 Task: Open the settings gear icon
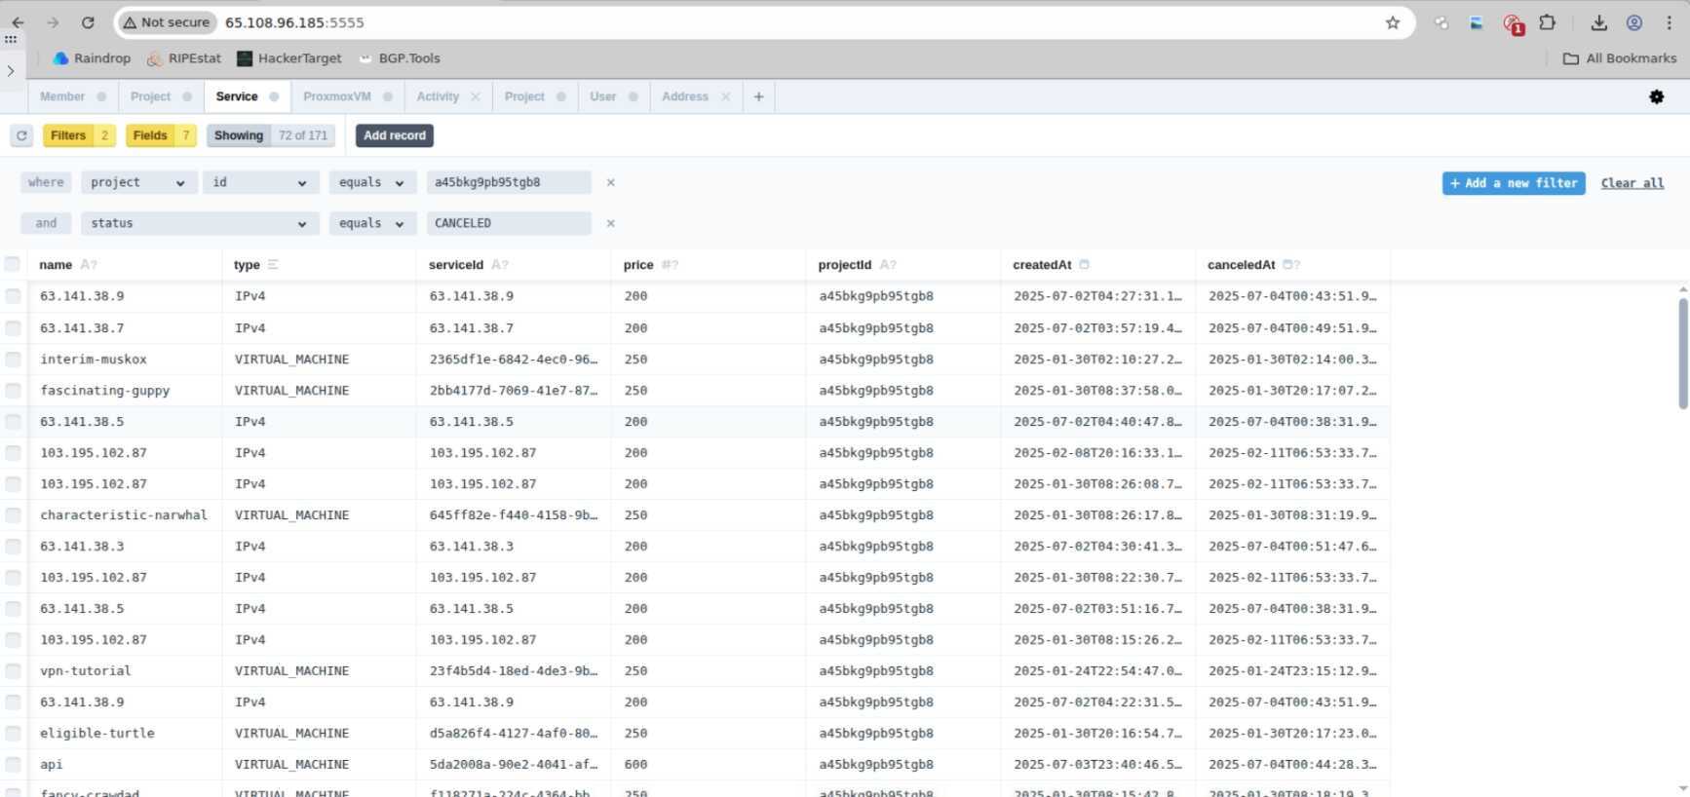click(1656, 96)
